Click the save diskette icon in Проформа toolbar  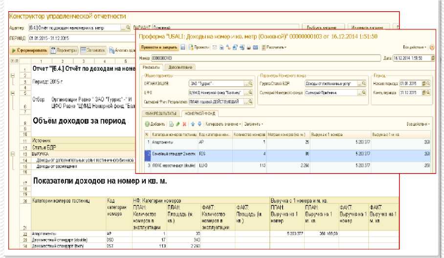click(182, 47)
